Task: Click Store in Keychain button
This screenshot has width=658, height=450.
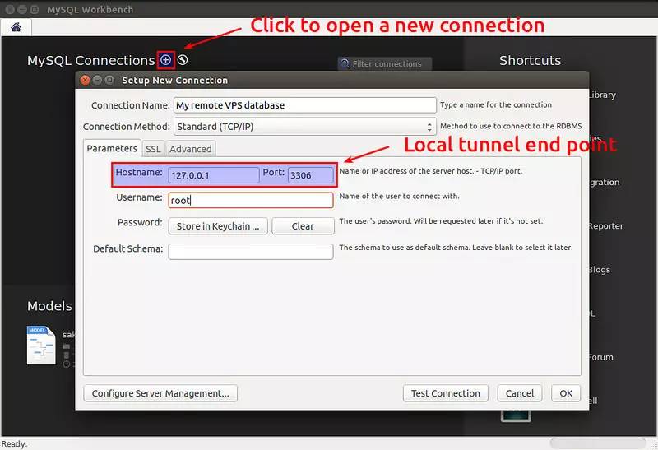Action: pyautogui.click(x=218, y=226)
